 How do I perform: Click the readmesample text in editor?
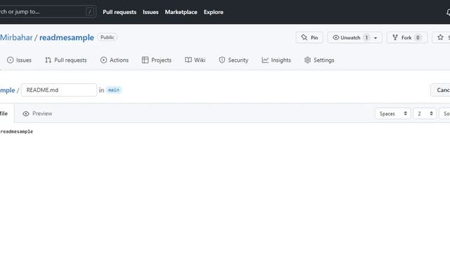coord(17,131)
